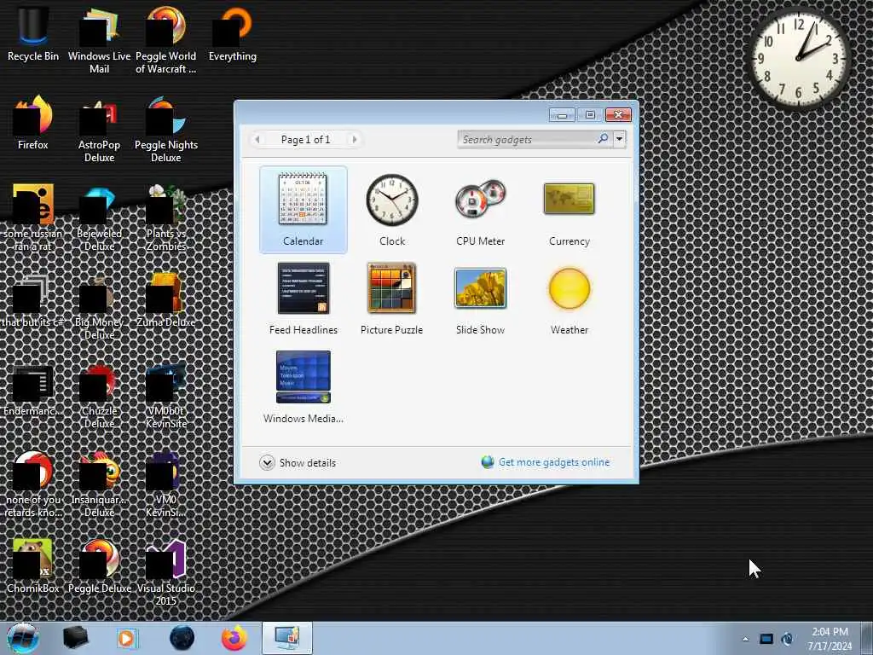Screen dimensions: 873x655
Task: Select Big Money Deluxe icon
Action: coord(99,305)
